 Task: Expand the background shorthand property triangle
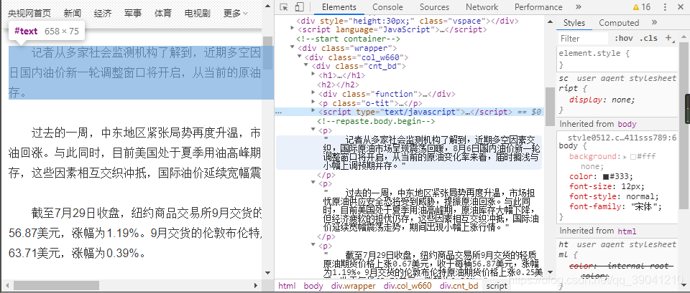pyautogui.click(x=625, y=157)
